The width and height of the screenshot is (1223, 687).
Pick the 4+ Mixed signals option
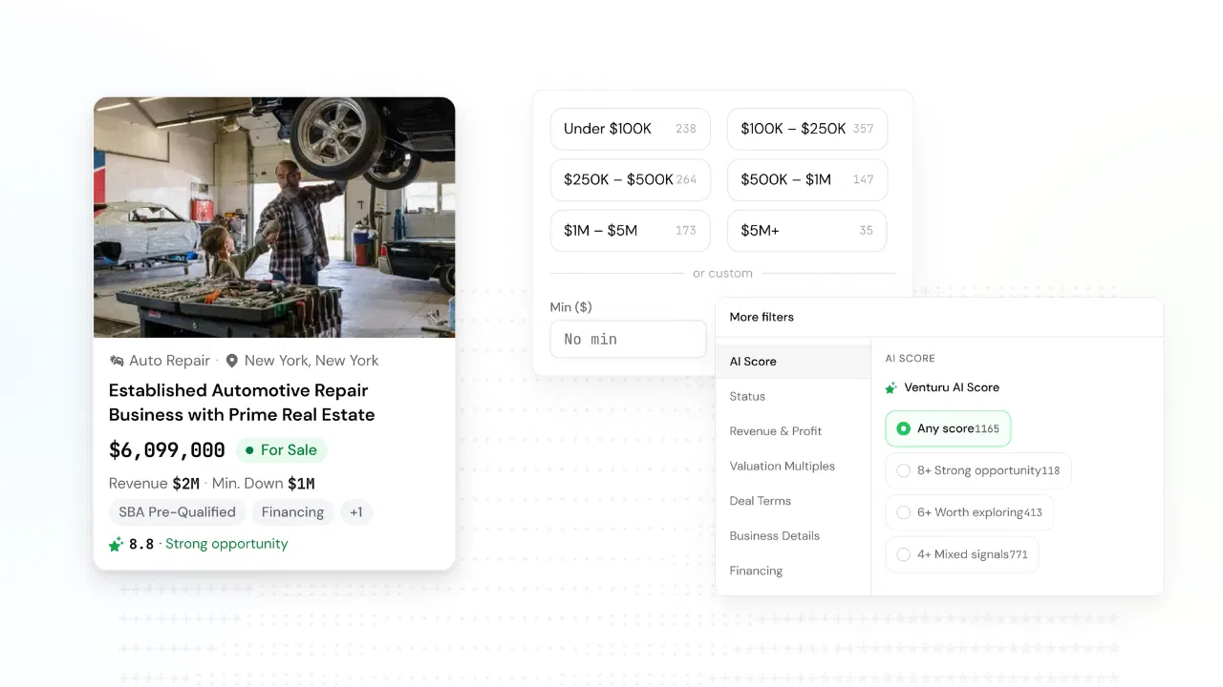point(904,554)
